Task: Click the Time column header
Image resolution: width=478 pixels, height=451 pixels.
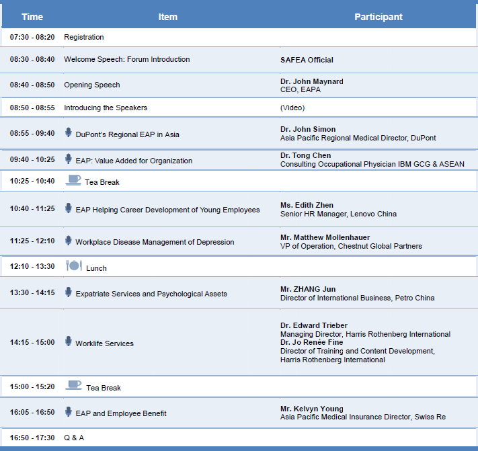Action: pos(32,17)
